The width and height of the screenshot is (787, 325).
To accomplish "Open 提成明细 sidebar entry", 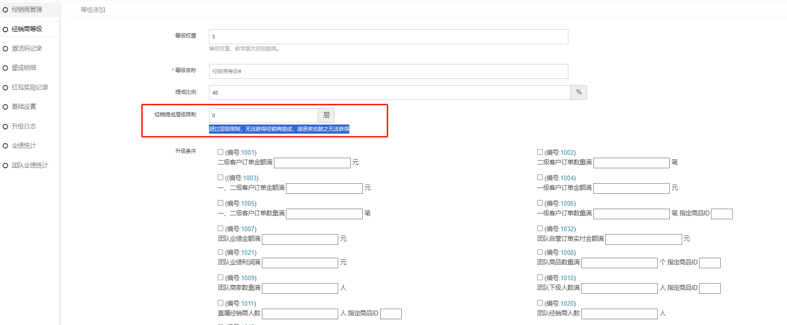I will coord(24,68).
